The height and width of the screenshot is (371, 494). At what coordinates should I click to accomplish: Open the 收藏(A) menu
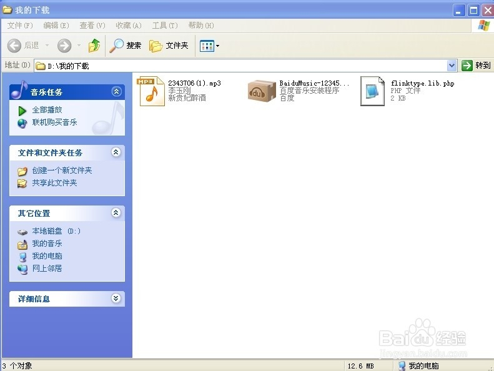coord(129,26)
